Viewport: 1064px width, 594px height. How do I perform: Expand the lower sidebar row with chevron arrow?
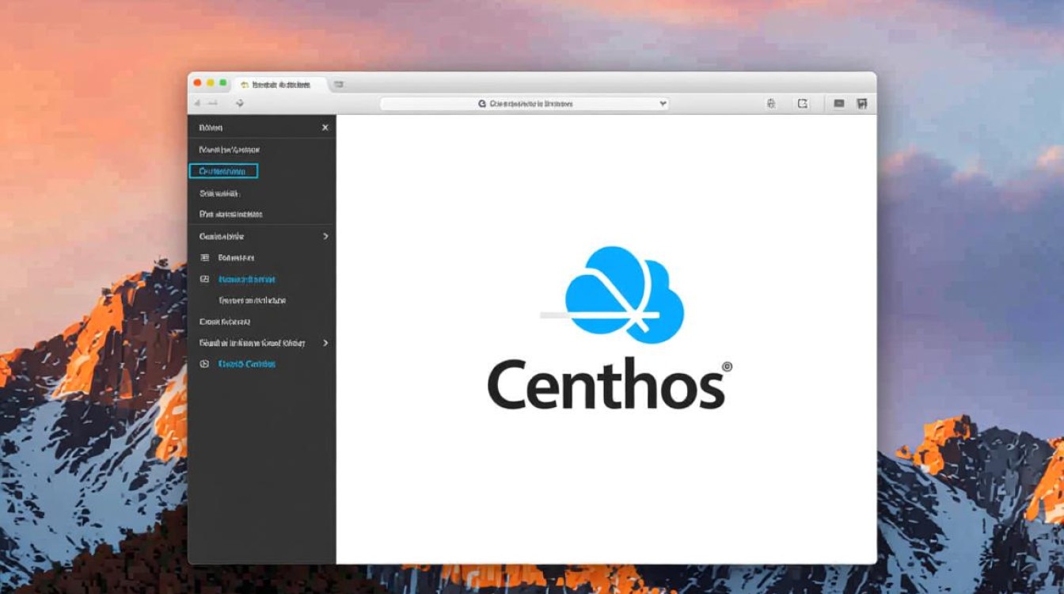point(325,343)
